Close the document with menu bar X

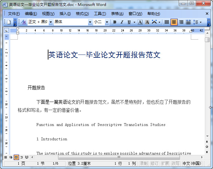(x=207, y=14)
